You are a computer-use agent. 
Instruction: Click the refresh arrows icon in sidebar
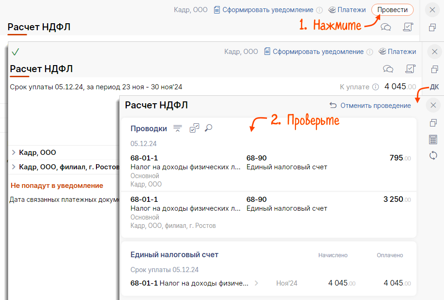pos(433,155)
